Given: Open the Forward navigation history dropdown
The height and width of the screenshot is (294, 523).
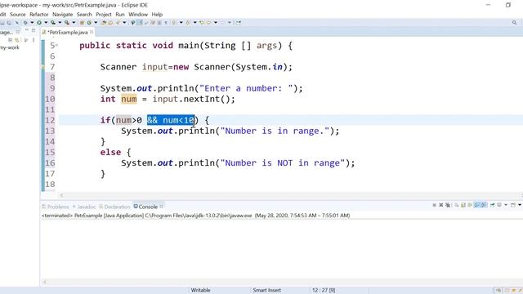Looking at the screenshot, I should [230, 23].
